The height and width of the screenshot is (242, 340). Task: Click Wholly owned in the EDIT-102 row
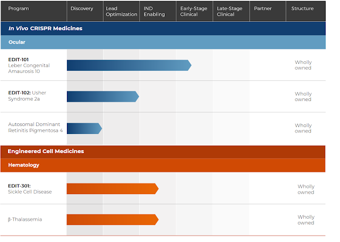tap(303, 97)
